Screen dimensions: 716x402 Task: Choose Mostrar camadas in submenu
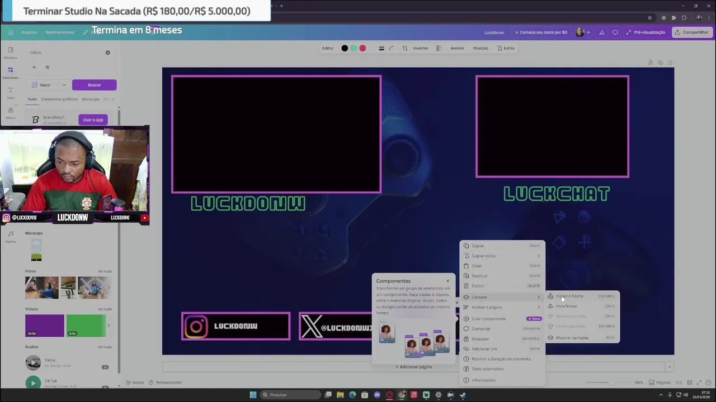point(582,338)
